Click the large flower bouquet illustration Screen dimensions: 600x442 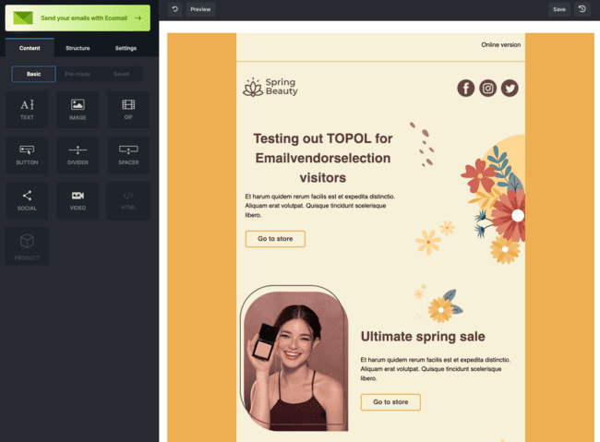(494, 201)
